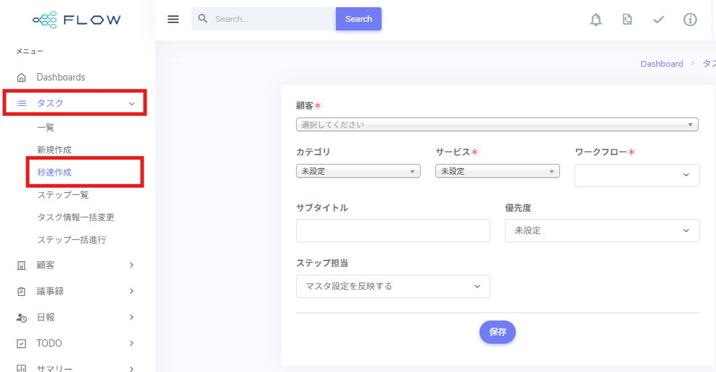Click the サブタイトル text field
Screen dimensions: 716x372
[x=392, y=231]
